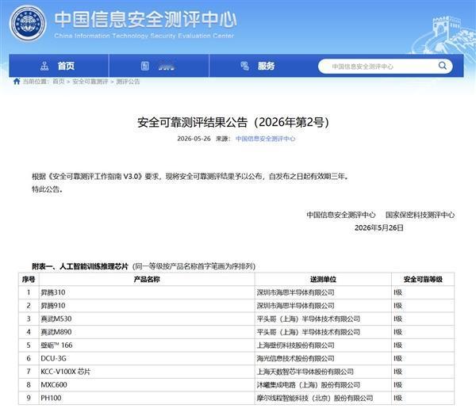
Task: Click the 产品名称 column header
Action: (147, 279)
